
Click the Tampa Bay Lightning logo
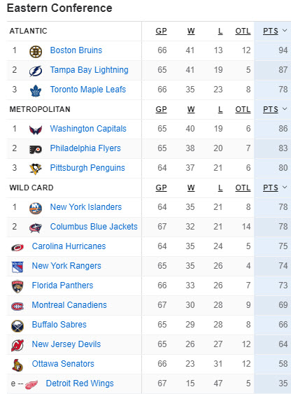pos(36,71)
